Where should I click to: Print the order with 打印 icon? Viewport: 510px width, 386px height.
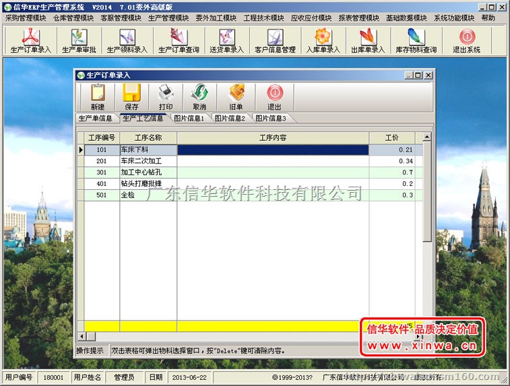coord(166,97)
